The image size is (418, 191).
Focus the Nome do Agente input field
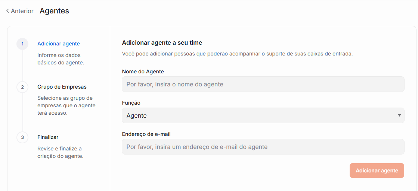point(263,84)
